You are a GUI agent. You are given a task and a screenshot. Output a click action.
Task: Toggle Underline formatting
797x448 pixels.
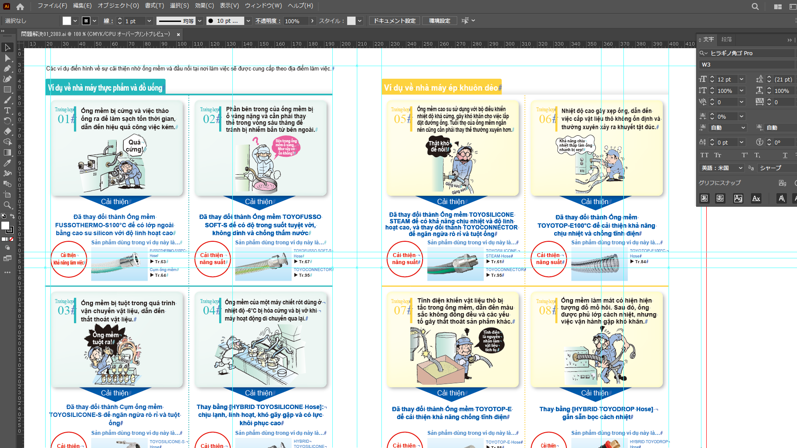785,155
